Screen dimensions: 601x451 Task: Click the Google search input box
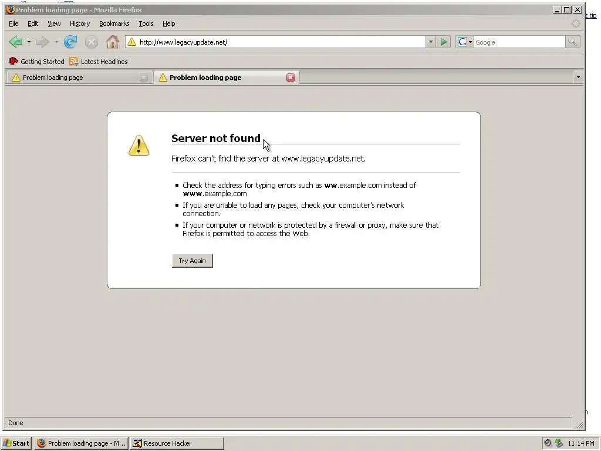click(519, 42)
